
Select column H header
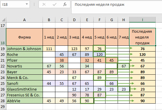[123, 20]
